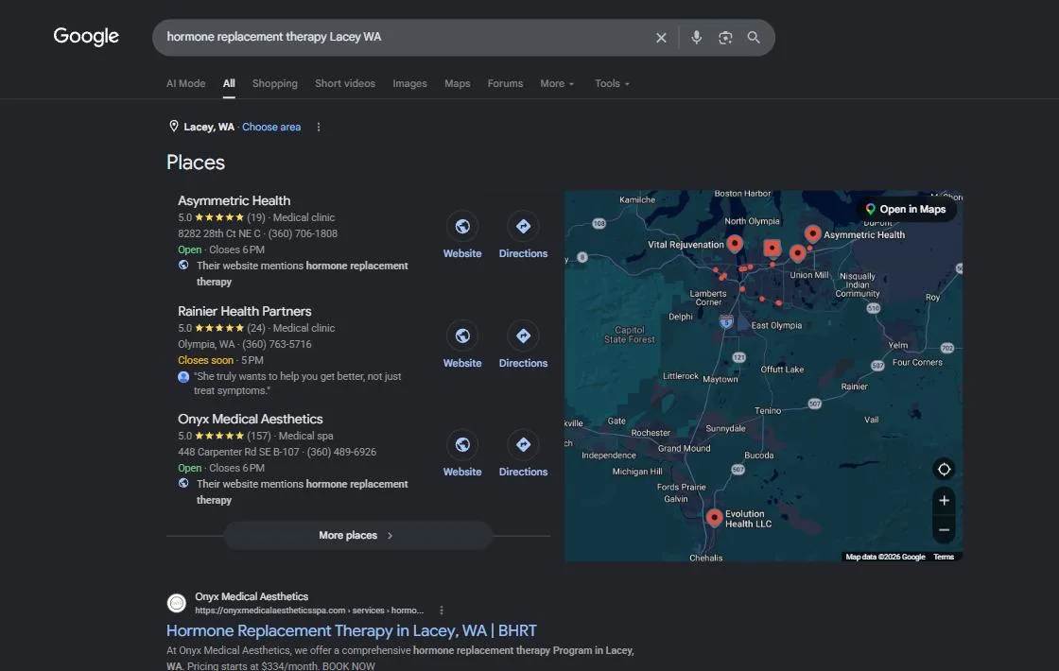
Task: Switch to the Forums tab
Action: pos(505,84)
